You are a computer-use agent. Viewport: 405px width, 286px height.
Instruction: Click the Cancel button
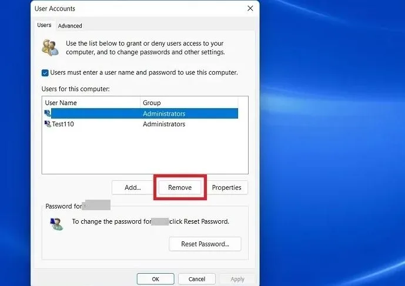[197, 279]
